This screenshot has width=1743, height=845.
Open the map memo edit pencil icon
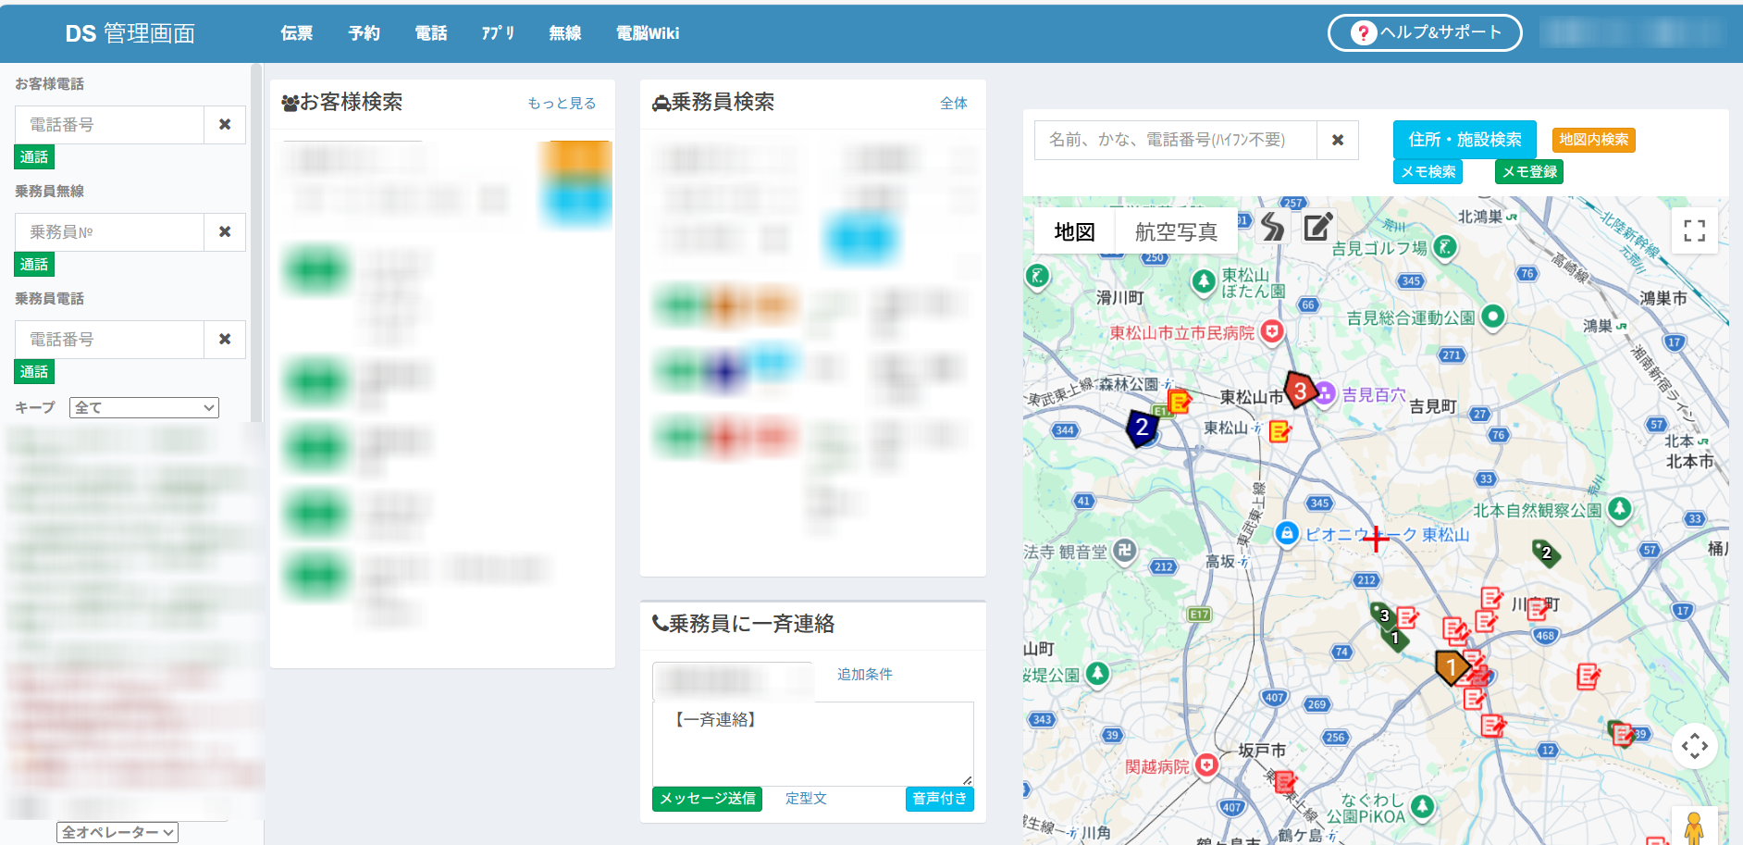click(1317, 227)
